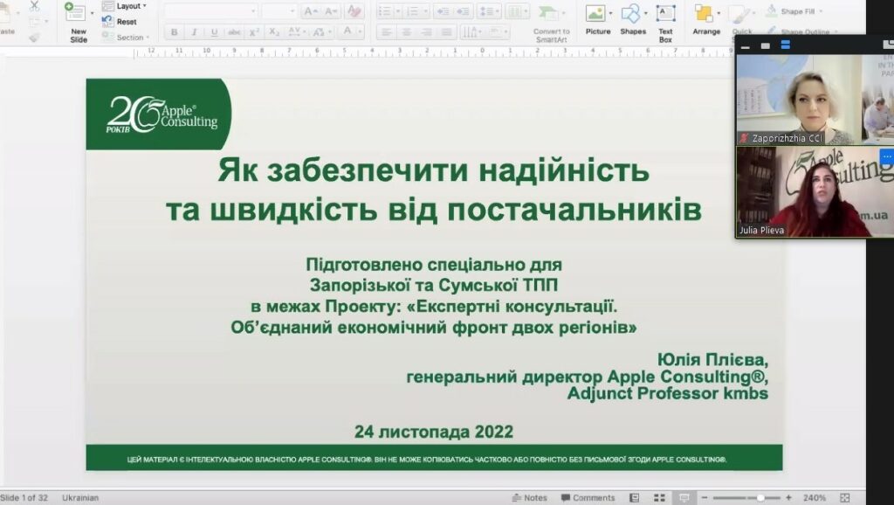Viewport: 894px width, 505px height.
Task: Click the Text Direction icon
Action: [471, 32]
